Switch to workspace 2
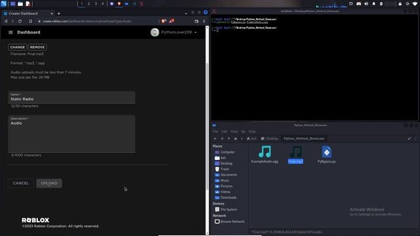 [x=89, y=4]
